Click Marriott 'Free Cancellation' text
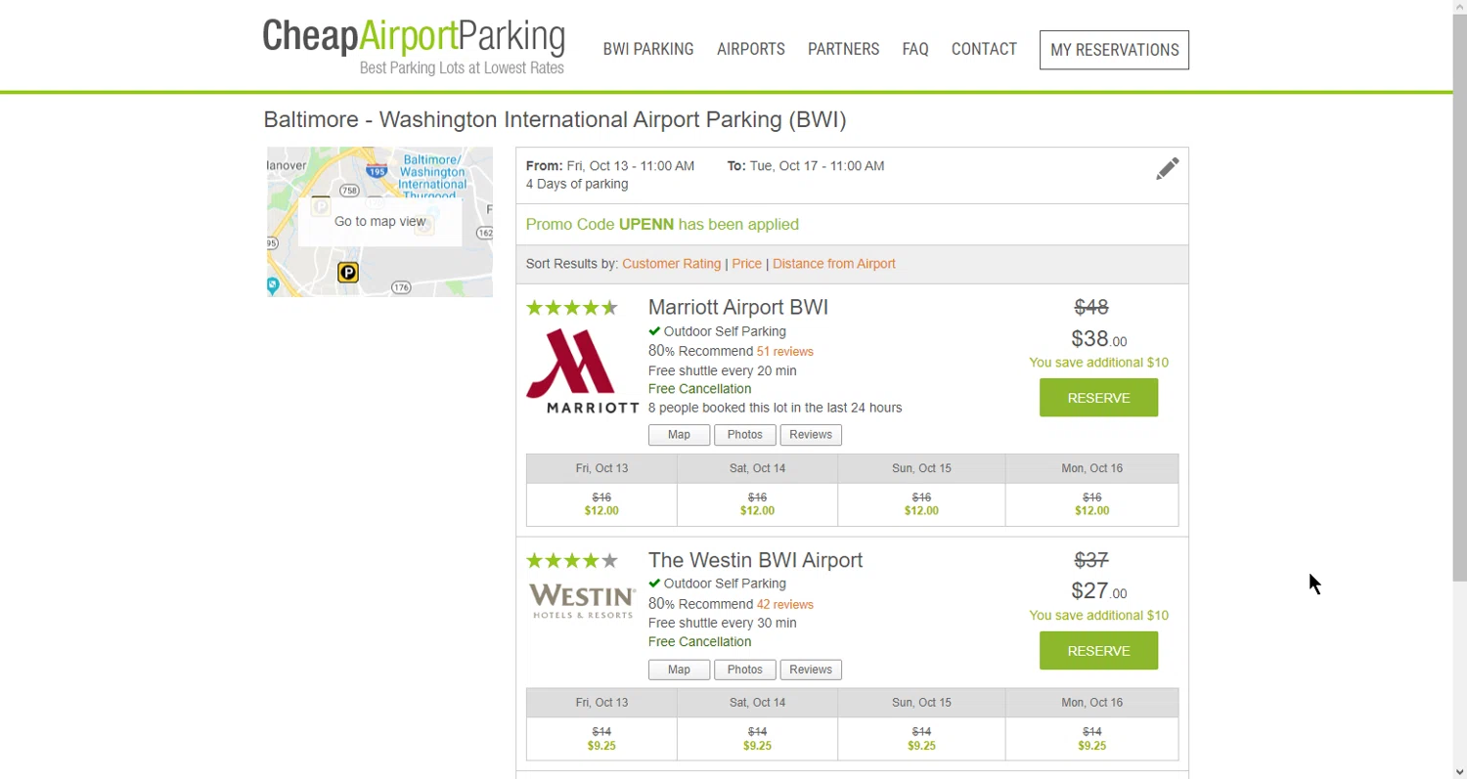The width and height of the screenshot is (1467, 779). point(699,389)
